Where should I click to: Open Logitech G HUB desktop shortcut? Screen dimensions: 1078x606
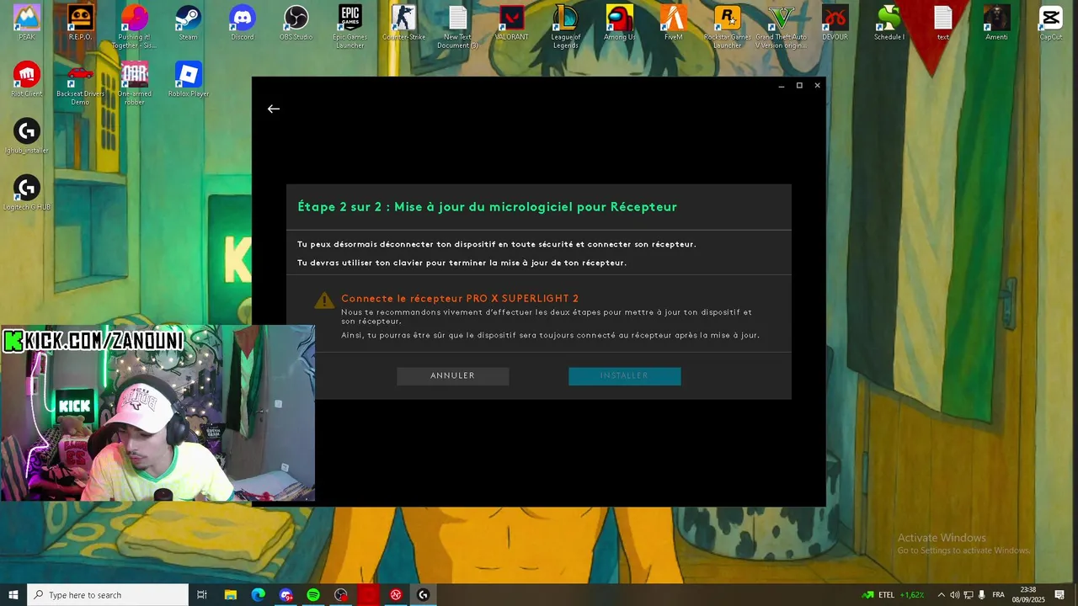27,193
